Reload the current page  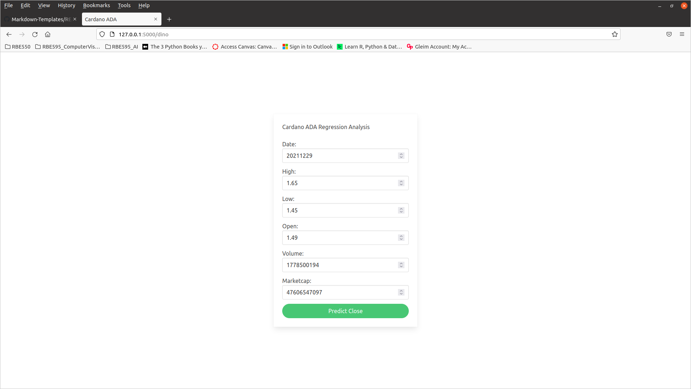click(x=35, y=35)
